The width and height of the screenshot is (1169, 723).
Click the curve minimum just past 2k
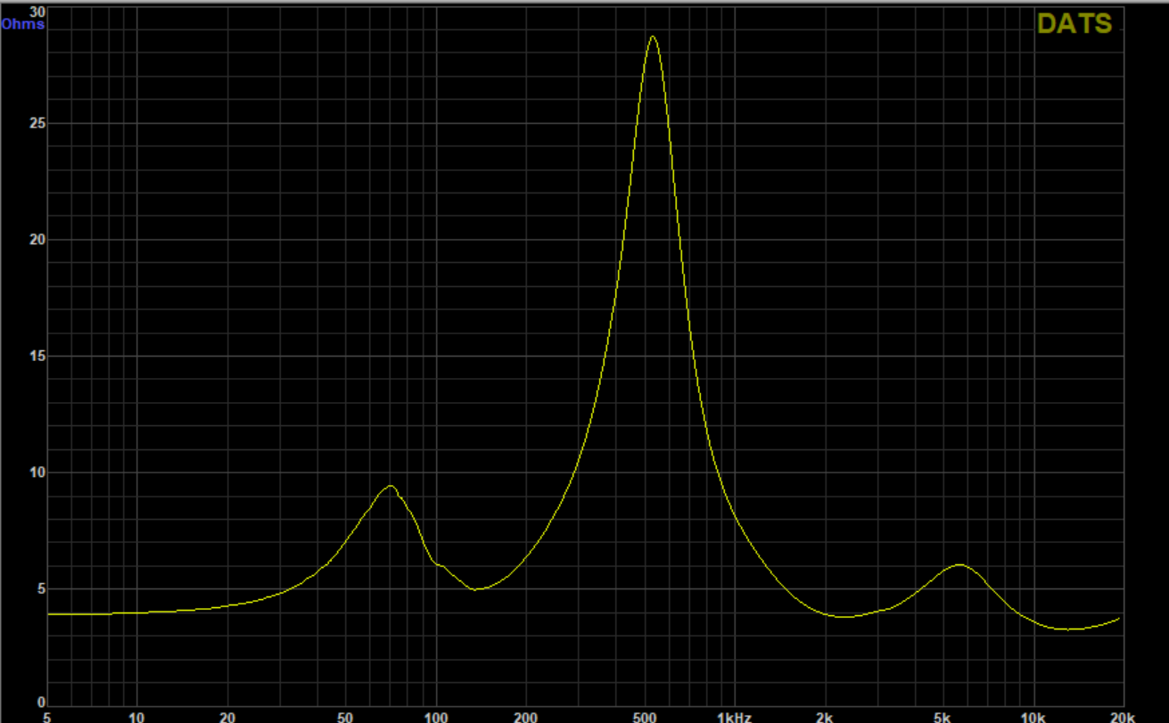[844, 616]
